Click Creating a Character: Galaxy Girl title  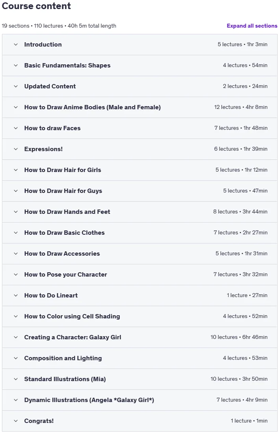pyautogui.click(x=73, y=337)
